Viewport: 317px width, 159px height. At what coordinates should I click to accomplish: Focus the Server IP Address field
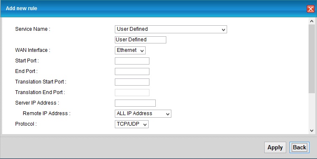point(135,103)
